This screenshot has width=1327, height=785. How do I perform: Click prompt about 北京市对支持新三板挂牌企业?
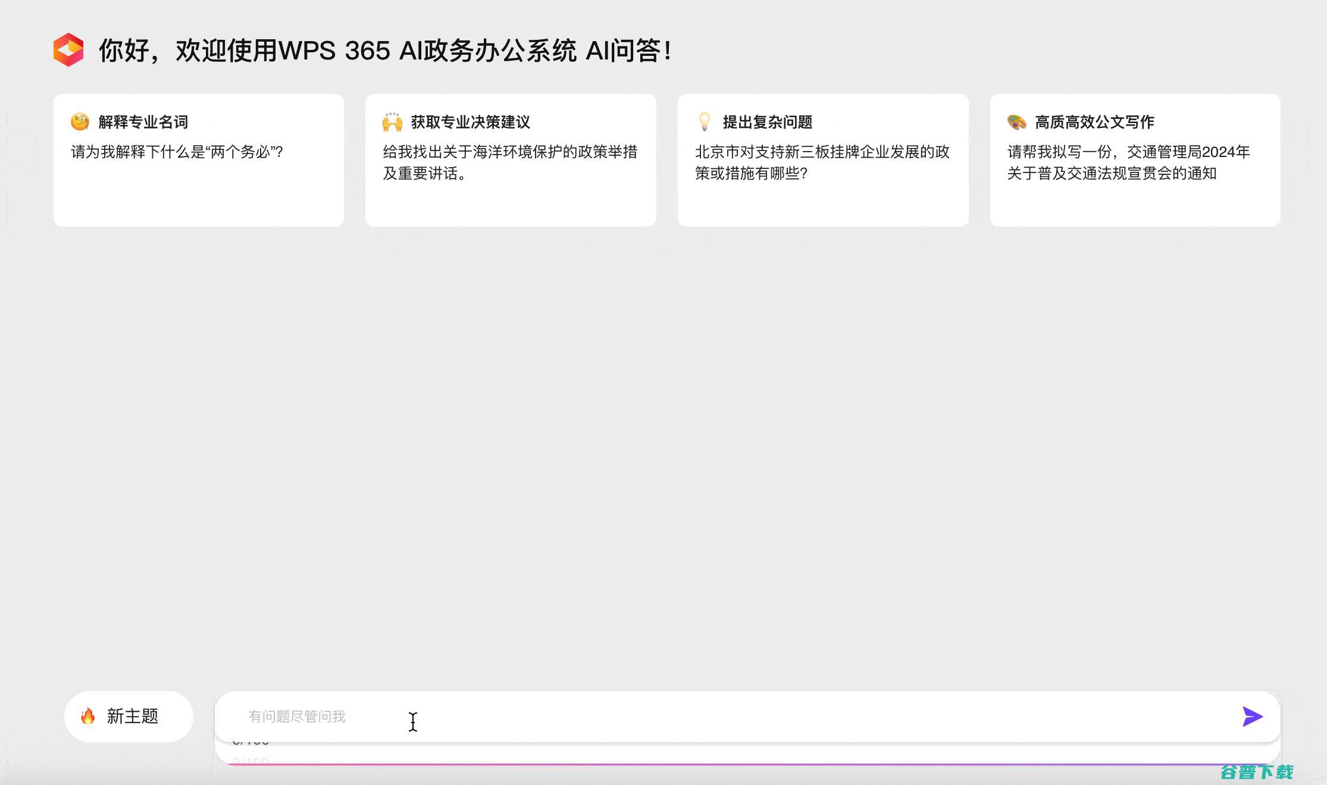[x=822, y=162]
